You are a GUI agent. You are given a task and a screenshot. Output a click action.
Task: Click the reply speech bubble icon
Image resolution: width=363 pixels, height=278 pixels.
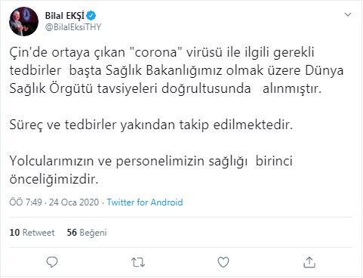click(52, 262)
